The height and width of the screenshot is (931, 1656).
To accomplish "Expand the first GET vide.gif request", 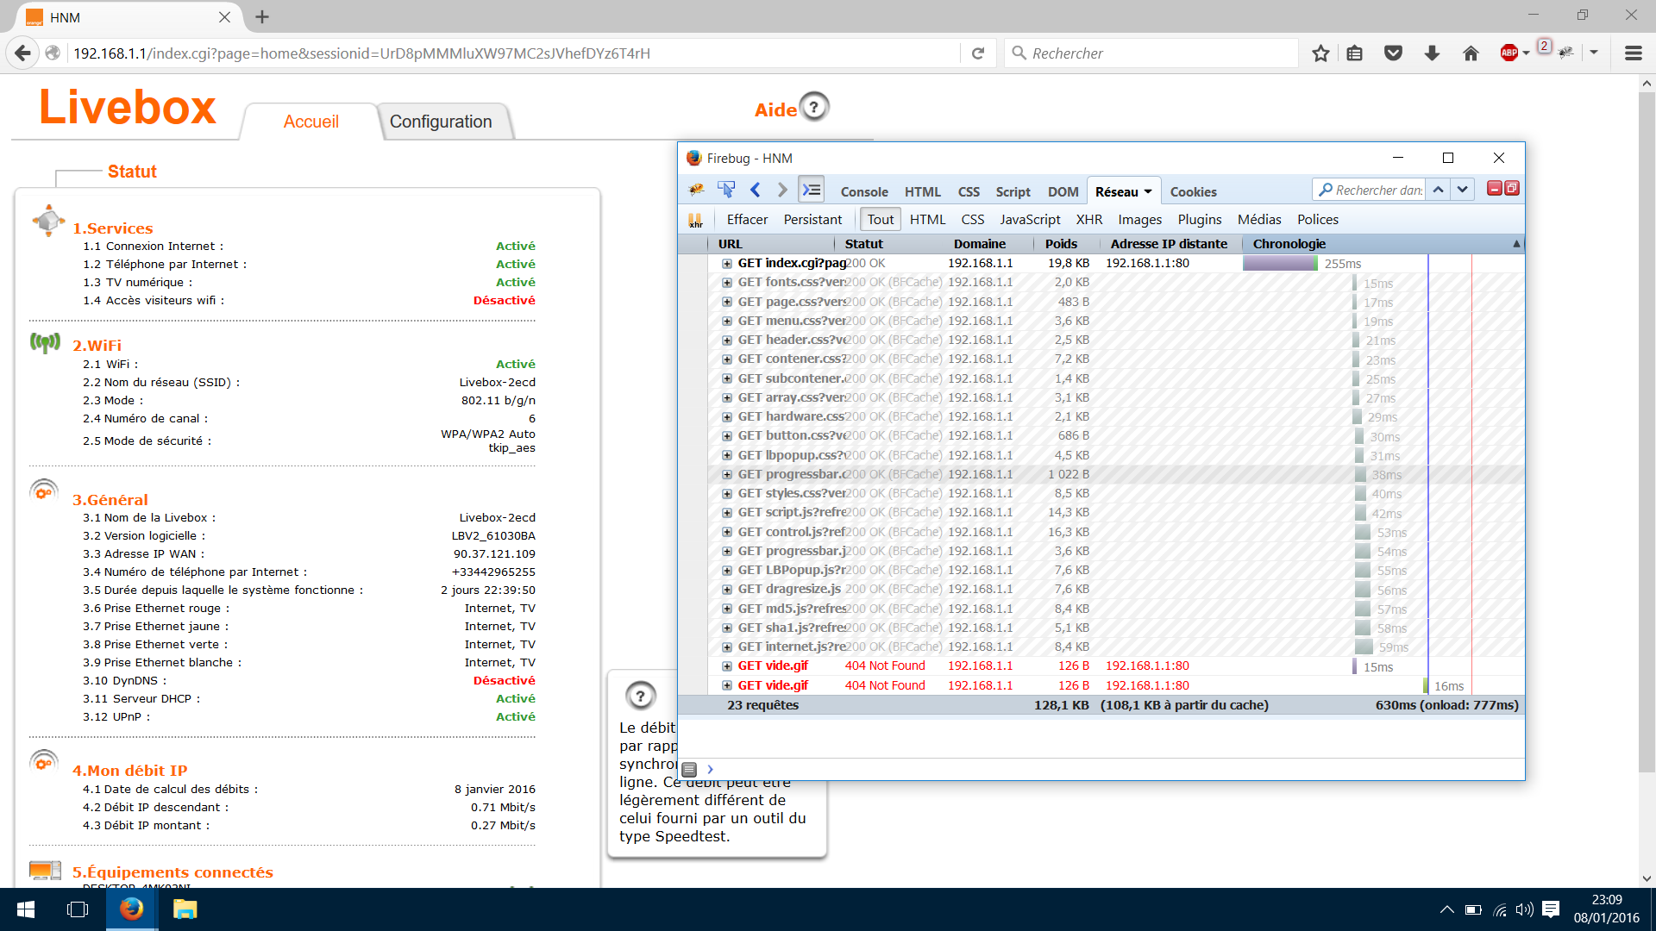I will pyautogui.click(x=727, y=666).
